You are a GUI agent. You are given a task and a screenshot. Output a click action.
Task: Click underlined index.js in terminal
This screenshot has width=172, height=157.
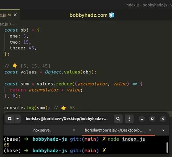point(134,139)
